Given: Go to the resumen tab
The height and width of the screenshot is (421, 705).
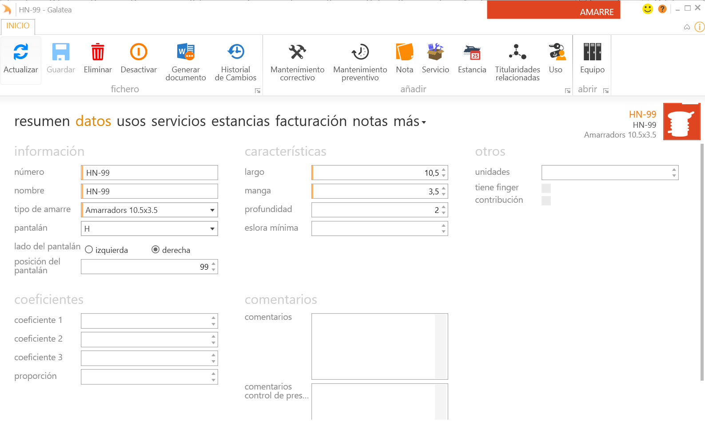Looking at the screenshot, I should coord(42,121).
